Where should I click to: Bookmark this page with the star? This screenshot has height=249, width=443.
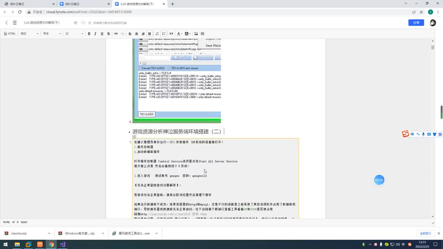421,12
